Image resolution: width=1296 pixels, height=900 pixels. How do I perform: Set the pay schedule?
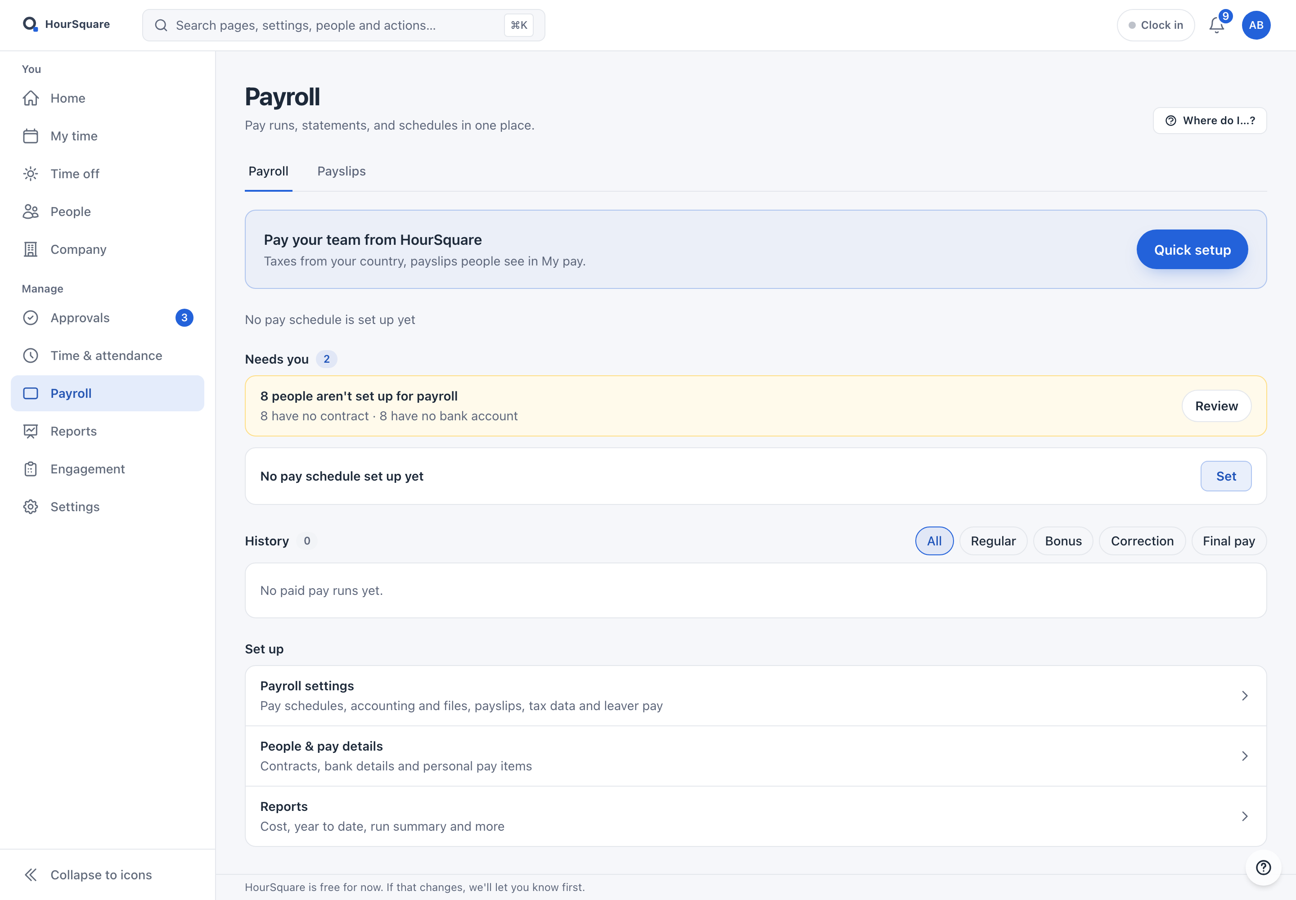click(x=1226, y=476)
